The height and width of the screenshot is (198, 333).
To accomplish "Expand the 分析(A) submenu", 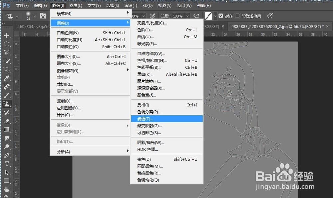I will [x=90, y=151].
